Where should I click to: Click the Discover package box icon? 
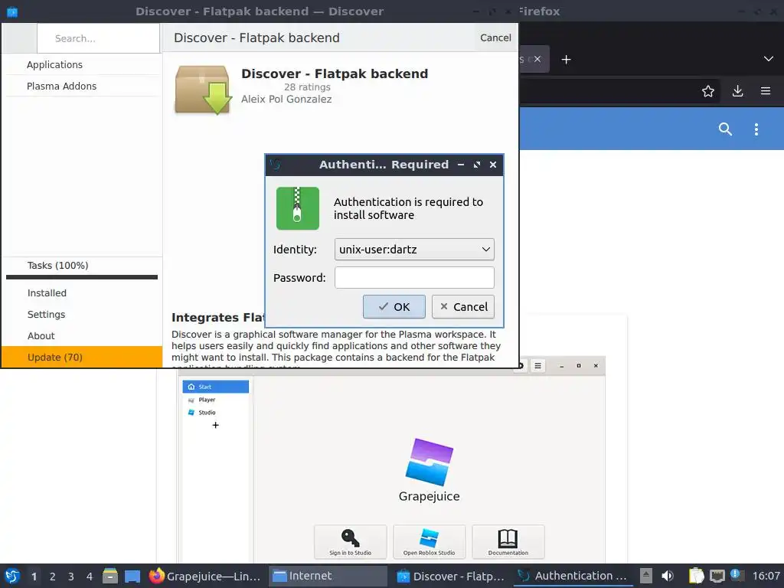pos(202,90)
